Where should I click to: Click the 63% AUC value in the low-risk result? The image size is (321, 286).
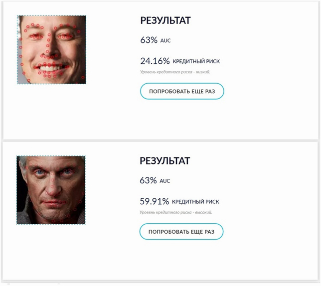(149, 40)
